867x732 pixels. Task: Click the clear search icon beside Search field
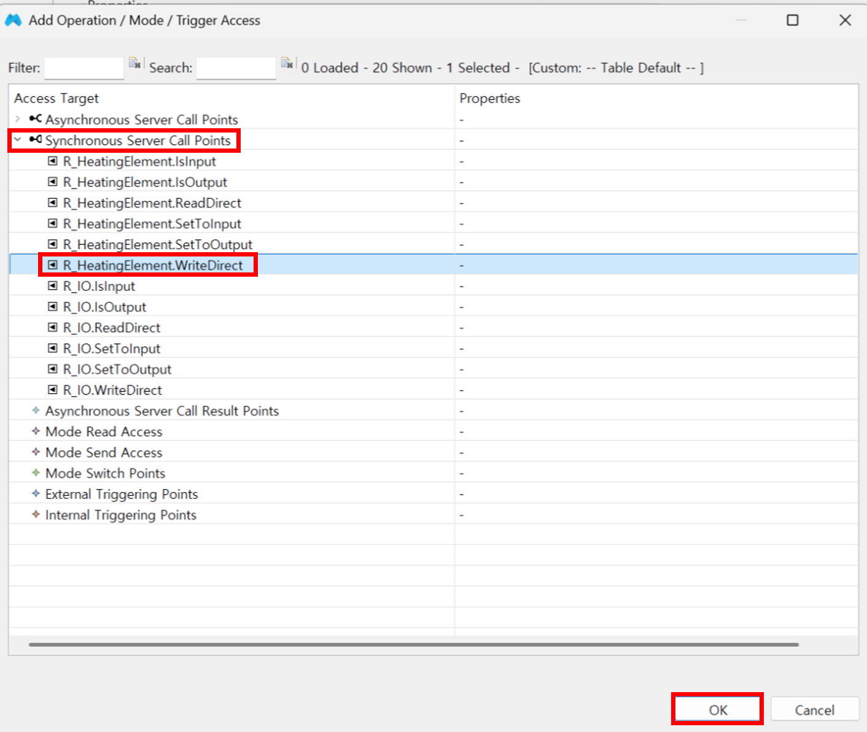[x=287, y=63]
